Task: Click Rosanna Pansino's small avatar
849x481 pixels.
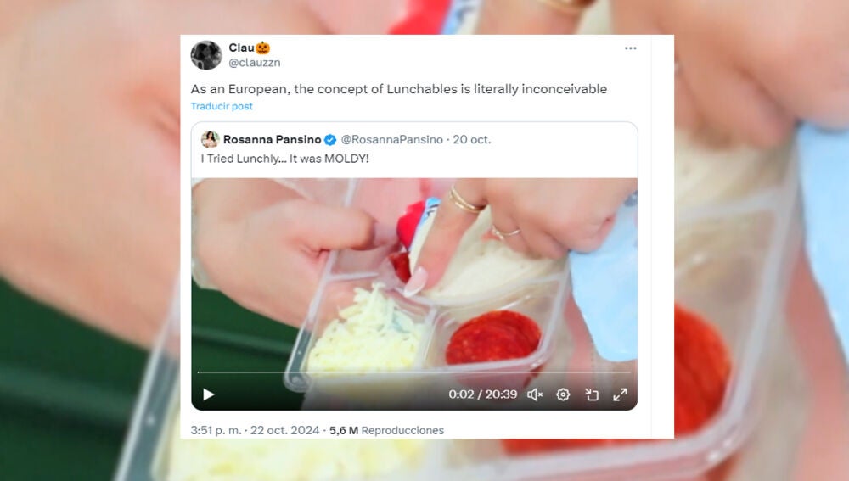Action: pos(210,140)
